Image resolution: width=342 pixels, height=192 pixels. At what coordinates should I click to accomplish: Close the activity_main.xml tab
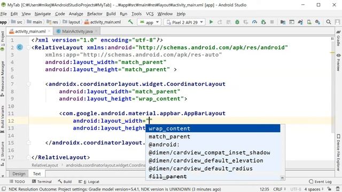tap(49, 31)
